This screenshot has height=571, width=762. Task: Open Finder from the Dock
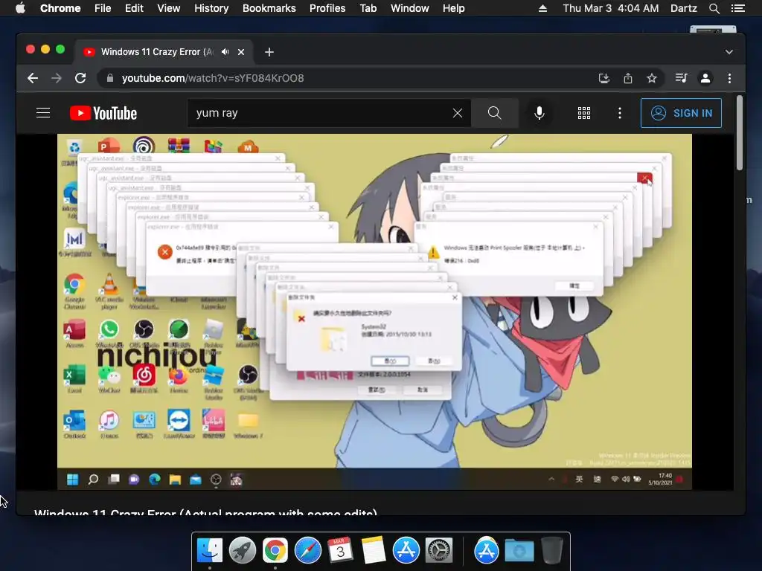click(x=209, y=551)
